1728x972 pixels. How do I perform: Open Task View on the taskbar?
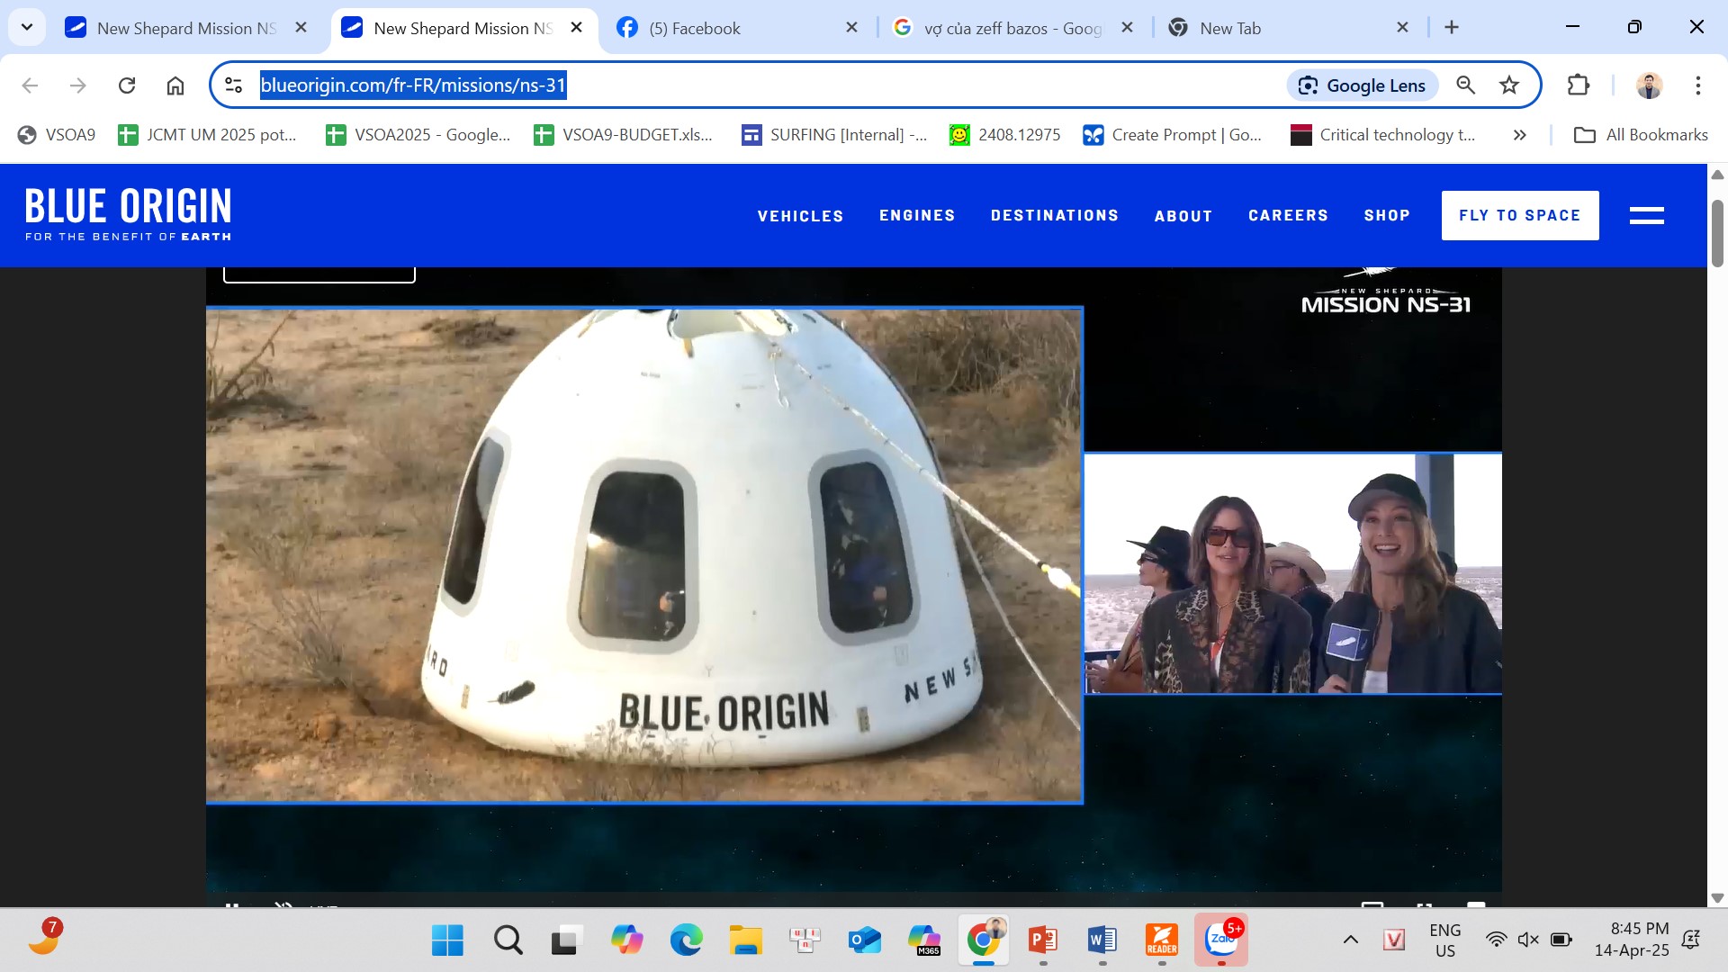[566, 940]
